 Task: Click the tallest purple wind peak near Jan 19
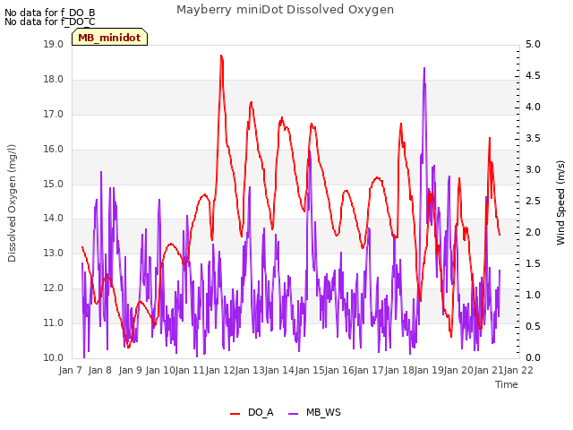coord(424,68)
